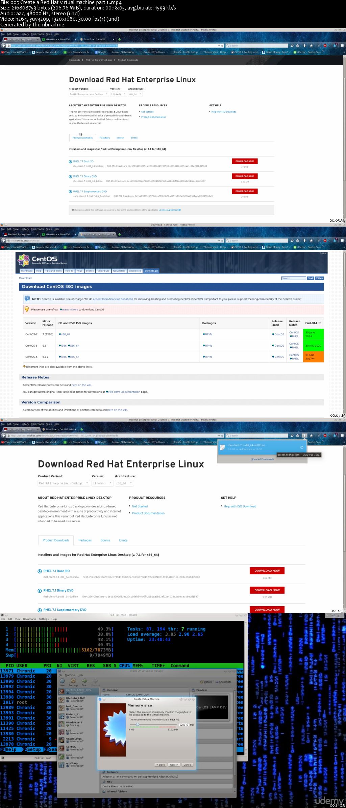Image resolution: width=346 pixels, height=808 pixels.
Task: Click the CentOS wiki Search input field
Action: 293,278
